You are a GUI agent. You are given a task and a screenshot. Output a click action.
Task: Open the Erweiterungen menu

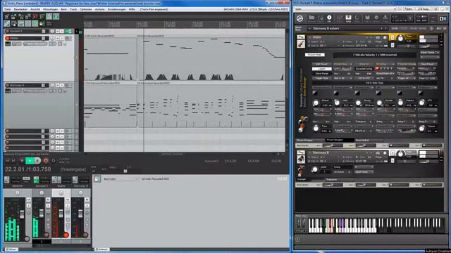coord(116,9)
